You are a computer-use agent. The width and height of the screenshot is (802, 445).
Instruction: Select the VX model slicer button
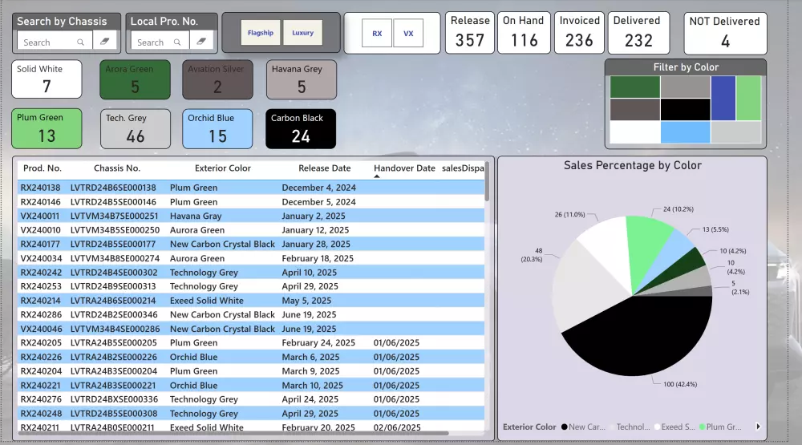coord(408,33)
